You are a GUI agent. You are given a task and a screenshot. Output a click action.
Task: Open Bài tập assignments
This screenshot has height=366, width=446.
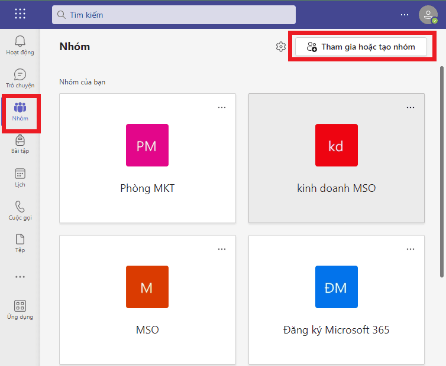(20, 144)
